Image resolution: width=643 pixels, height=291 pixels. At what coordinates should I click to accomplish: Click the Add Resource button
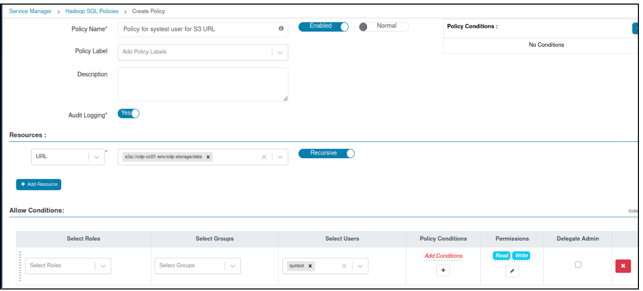click(39, 184)
